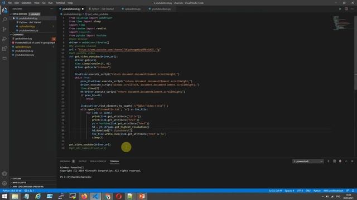The image size is (357, 200).
Task: Select the Powershell List of users mp4 file
Action: (x=33, y=43)
